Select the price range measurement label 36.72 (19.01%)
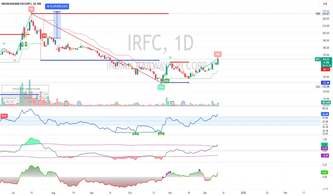 tap(57, 6)
